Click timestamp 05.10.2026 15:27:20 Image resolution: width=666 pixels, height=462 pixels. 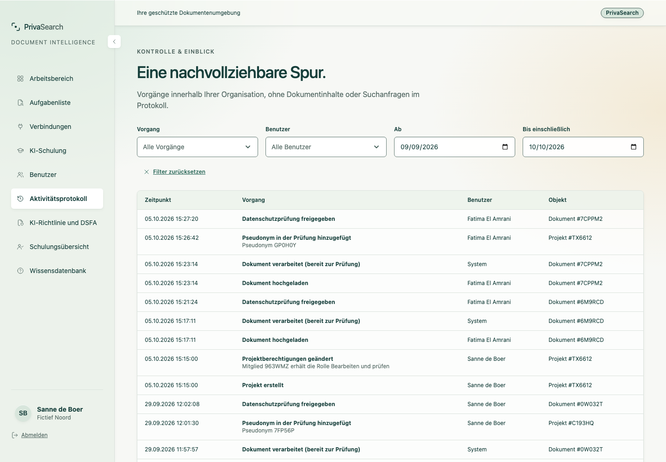pyautogui.click(x=172, y=219)
